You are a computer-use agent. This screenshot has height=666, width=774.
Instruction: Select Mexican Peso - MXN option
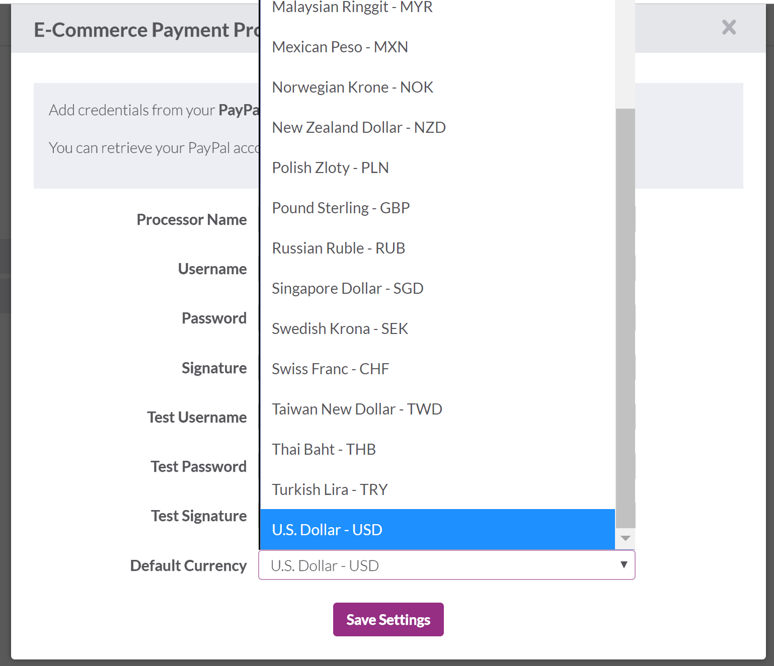click(437, 47)
